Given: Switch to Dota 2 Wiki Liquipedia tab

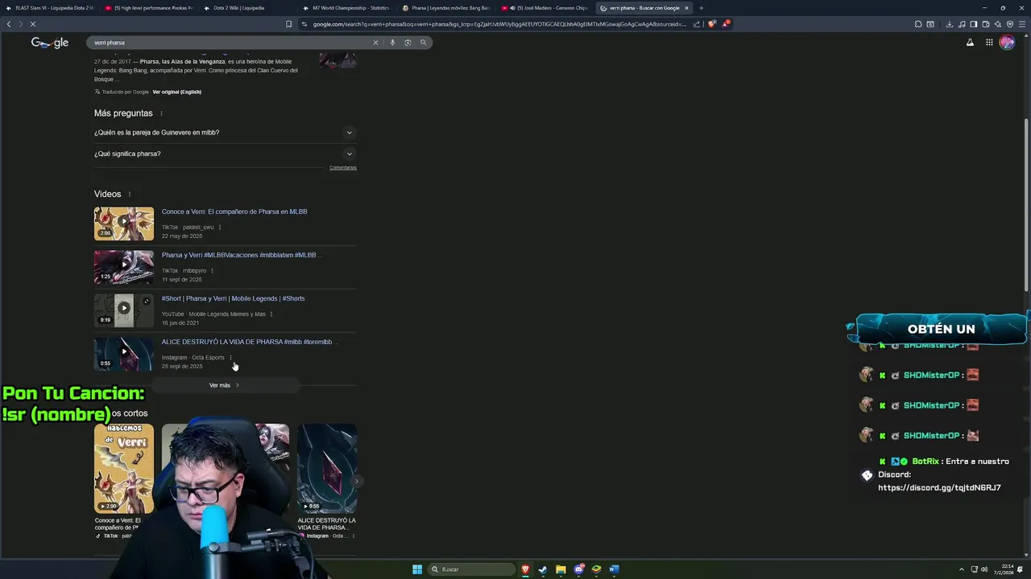Looking at the screenshot, I should pos(248,8).
